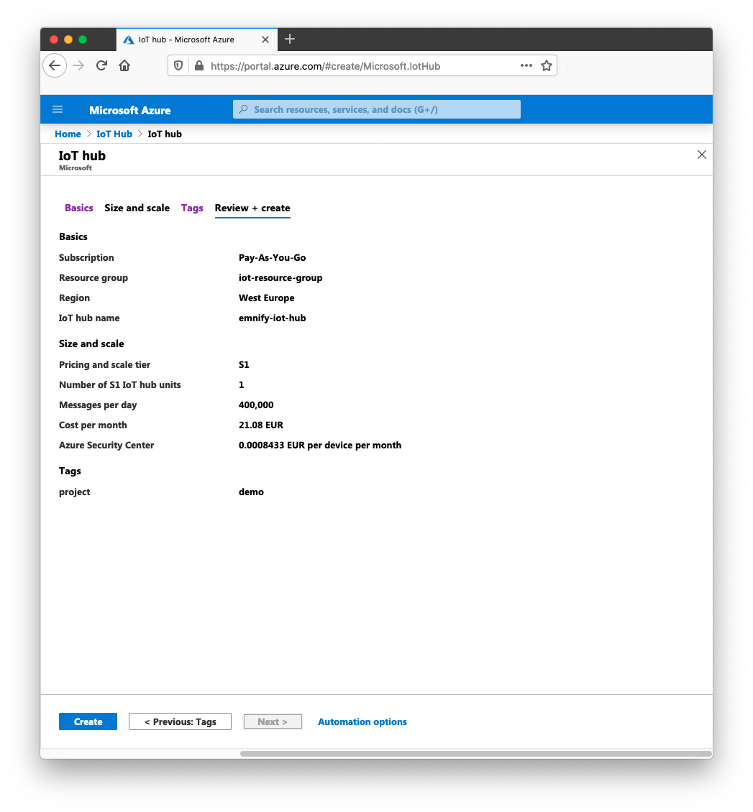The height and width of the screenshot is (812, 753).
Task: Open a new browser tab
Action: (290, 40)
